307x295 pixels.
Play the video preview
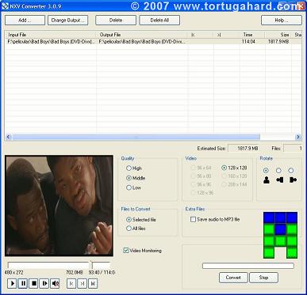[12, 283]
